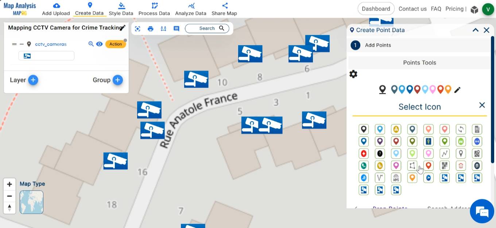Close the Select Icon chooser
The height and width of the screenshot is (228, 496).
click(x=482, y=105)
